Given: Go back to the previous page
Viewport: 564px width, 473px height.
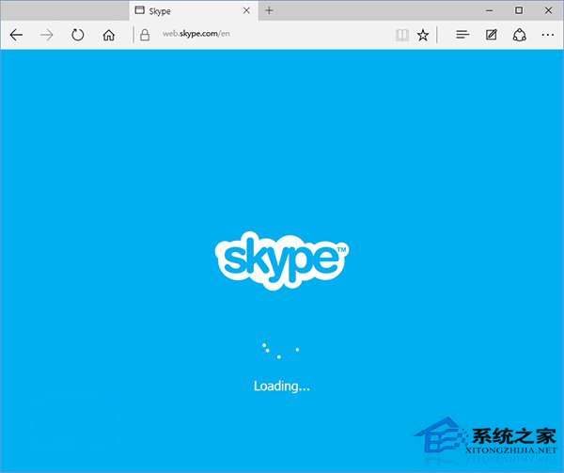Looking at the screenshot, I should coord(16,35).
